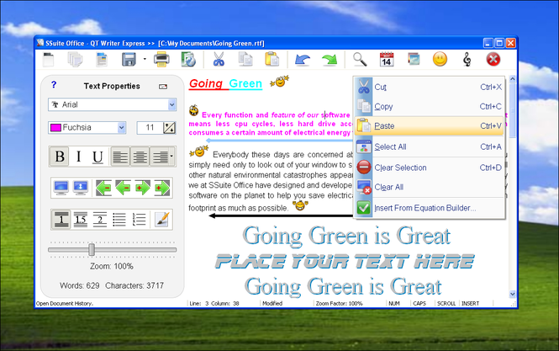Image resolution: width=559 pixels, height=351 pixels.
Task: Open Text Properties help question mark
Action: pyautogui.click(x=54, y=85)
